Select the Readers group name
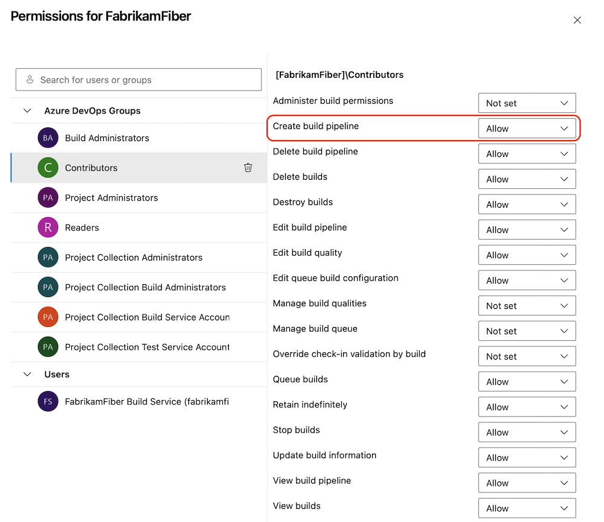Viewport: 604px width, 522px height. click(82, 228)
